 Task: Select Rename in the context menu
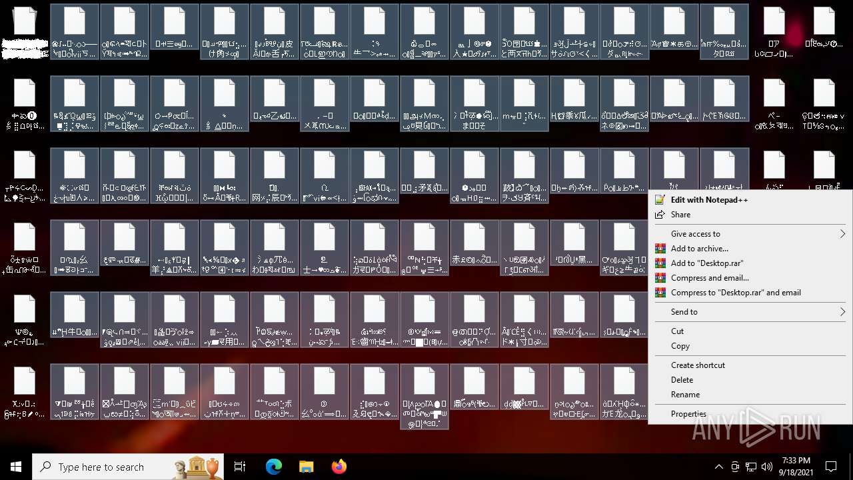pyautogui.click(x=750, y=394)
